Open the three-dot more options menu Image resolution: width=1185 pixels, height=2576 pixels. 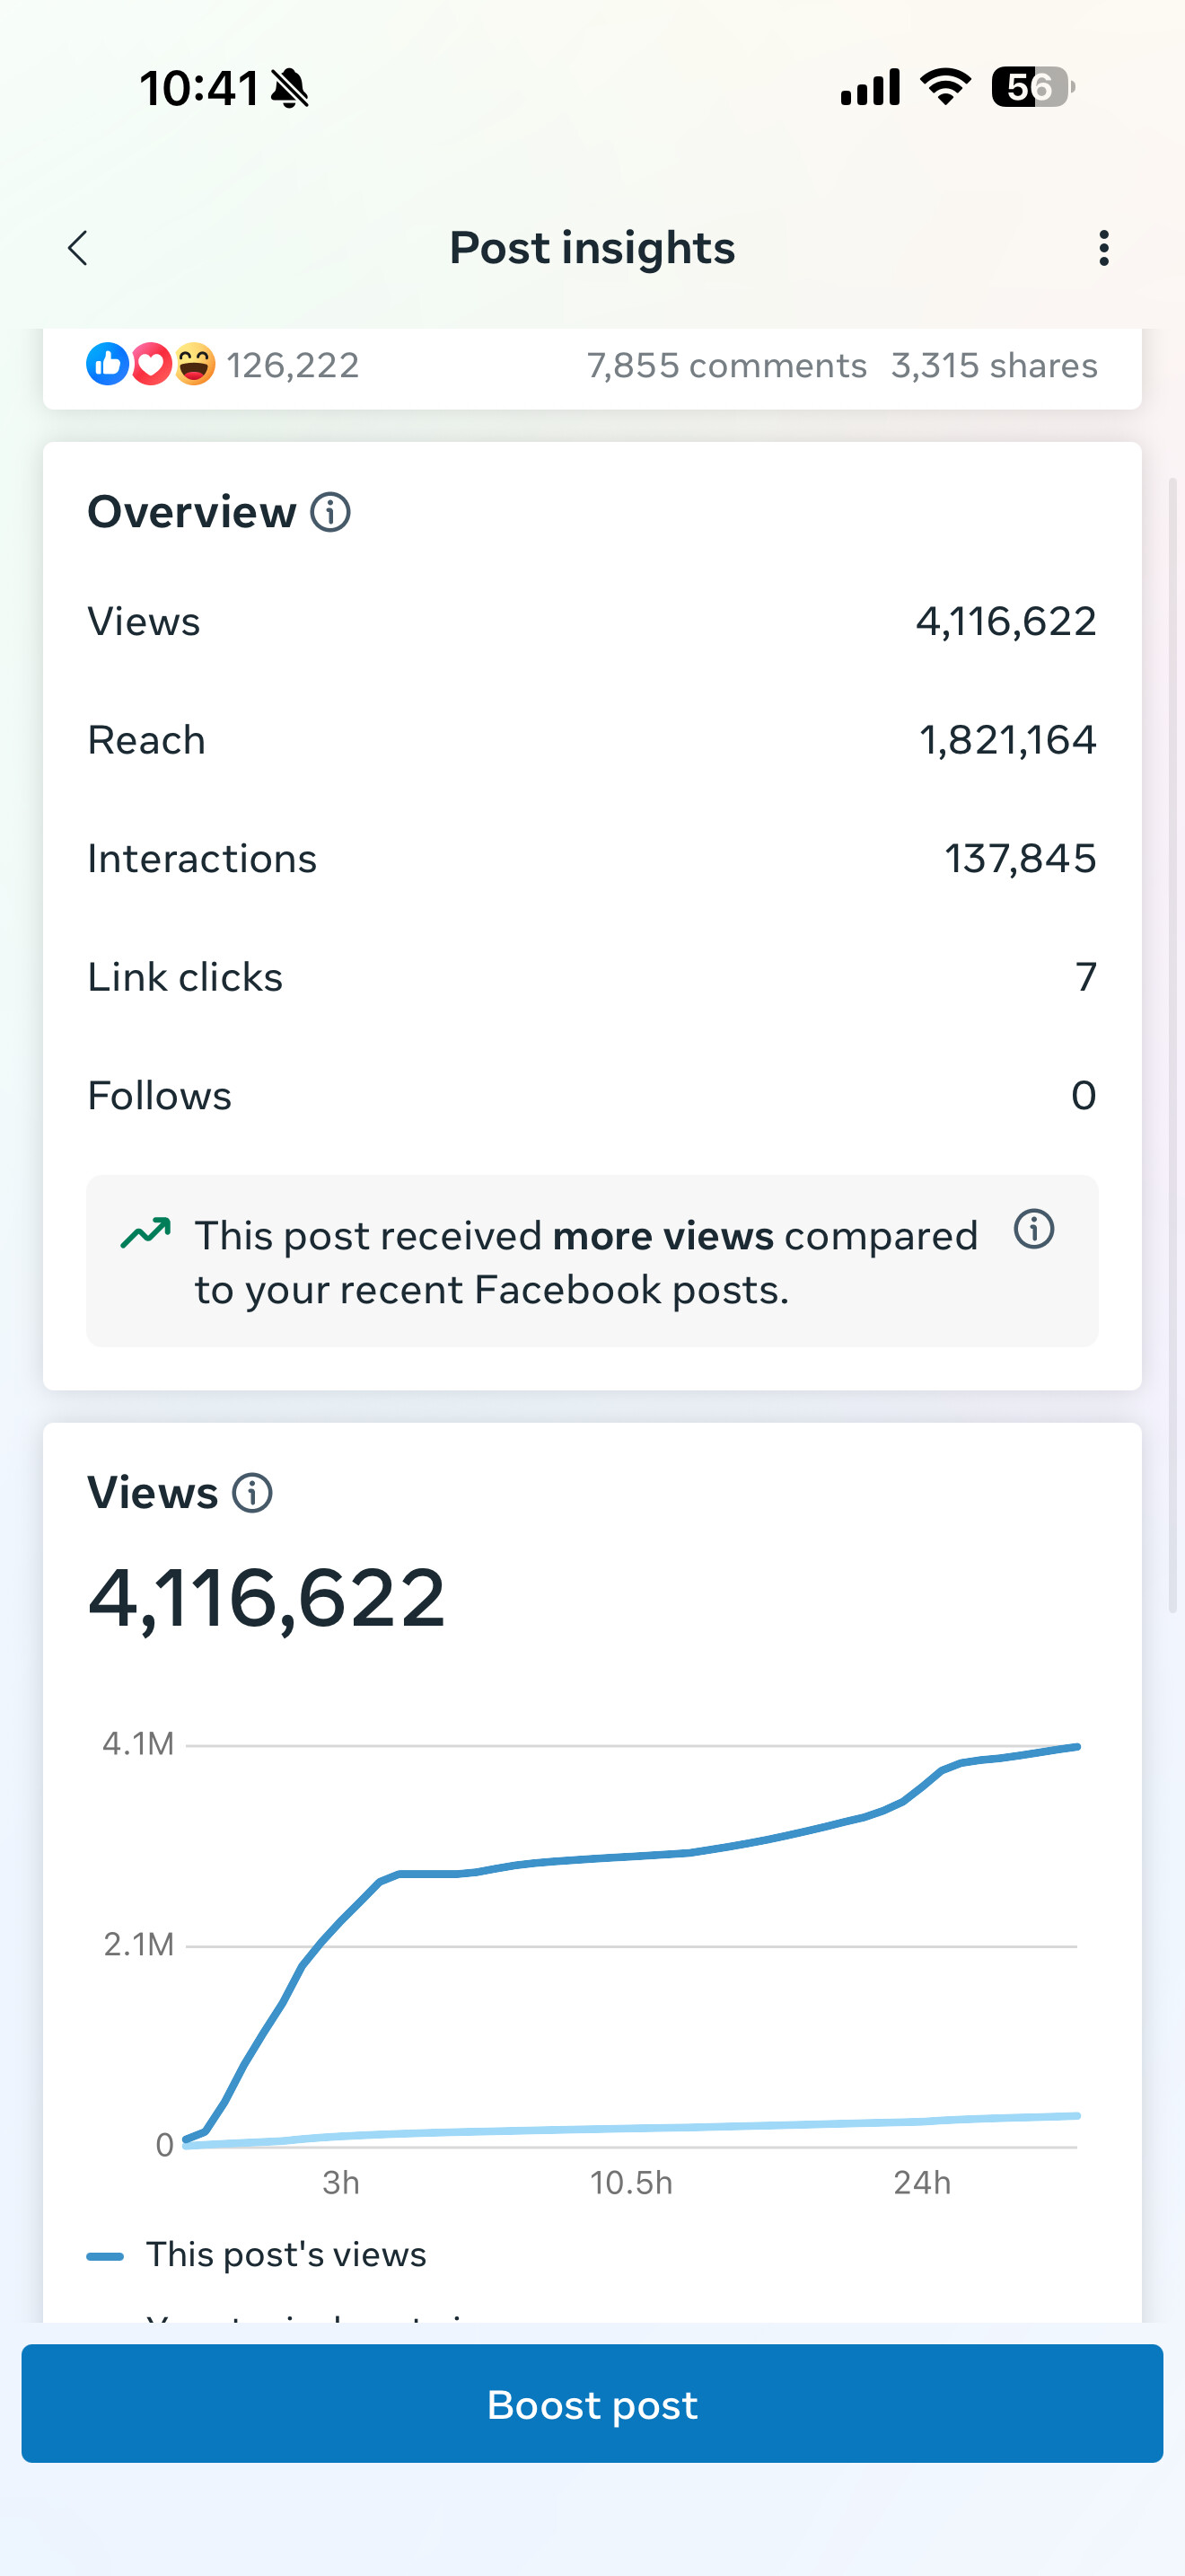click(x=1103, y=248)
